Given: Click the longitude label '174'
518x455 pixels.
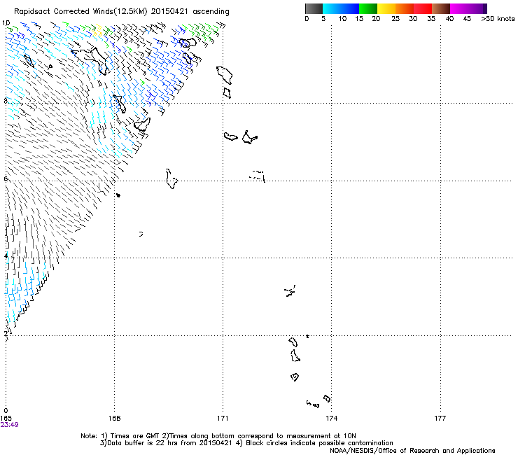Looking at the screenshot, I should [331, 419].
